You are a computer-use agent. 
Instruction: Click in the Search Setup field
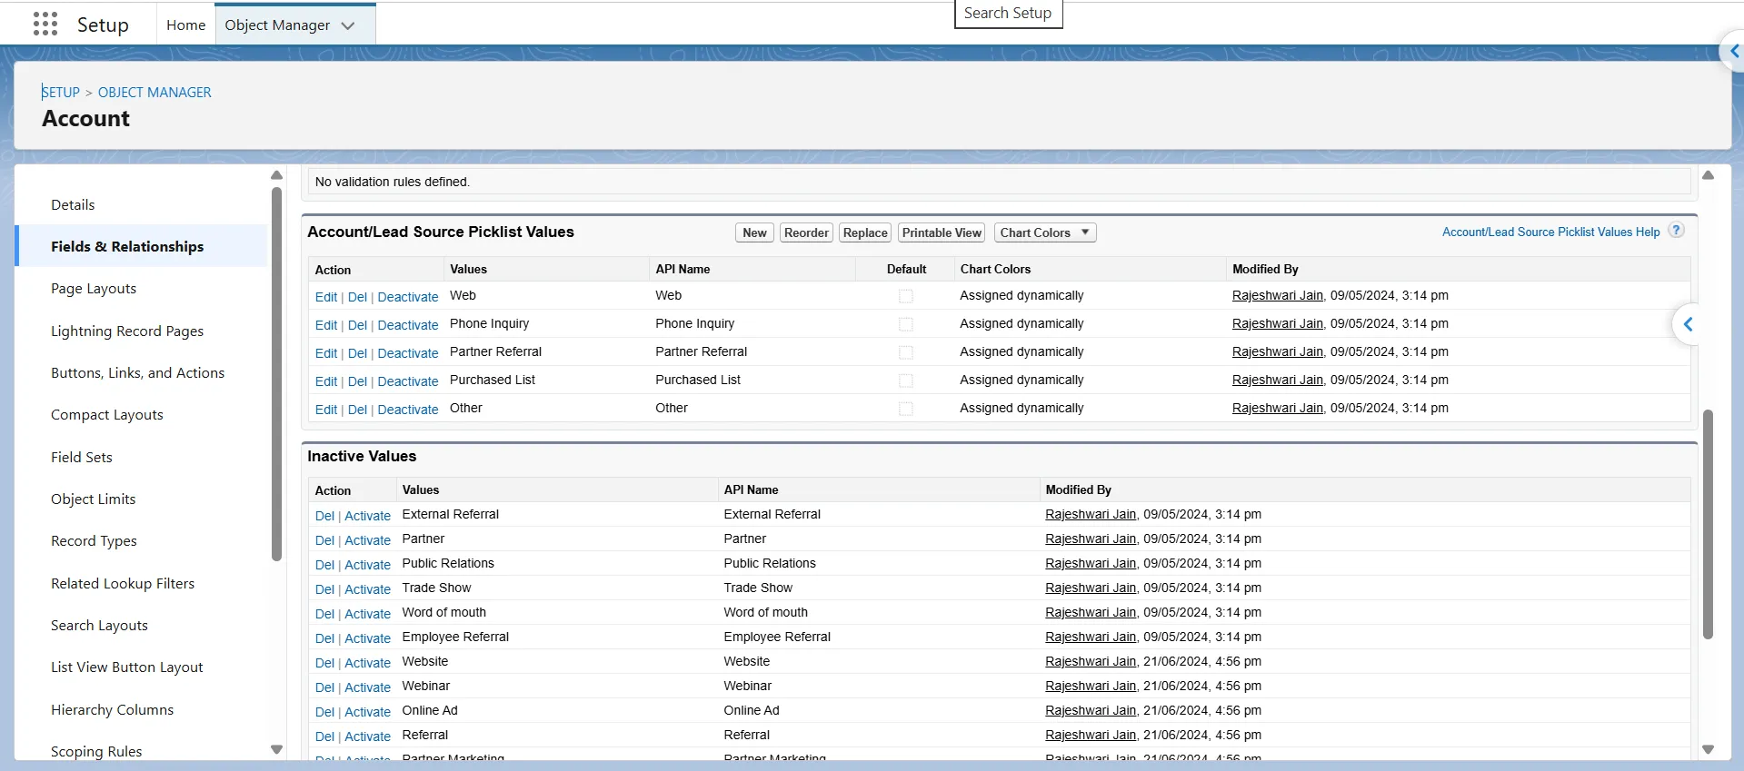click(1008, 14)
